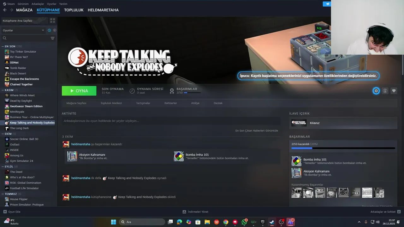Focus the library search field
The width and height of the screenshot is (404, 227).
(25, 38)
